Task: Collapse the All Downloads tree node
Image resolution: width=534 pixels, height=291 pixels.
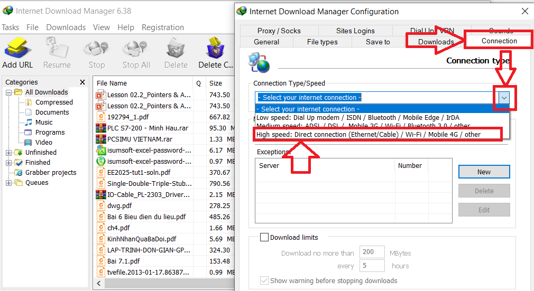Action: [x=8, y=92]
